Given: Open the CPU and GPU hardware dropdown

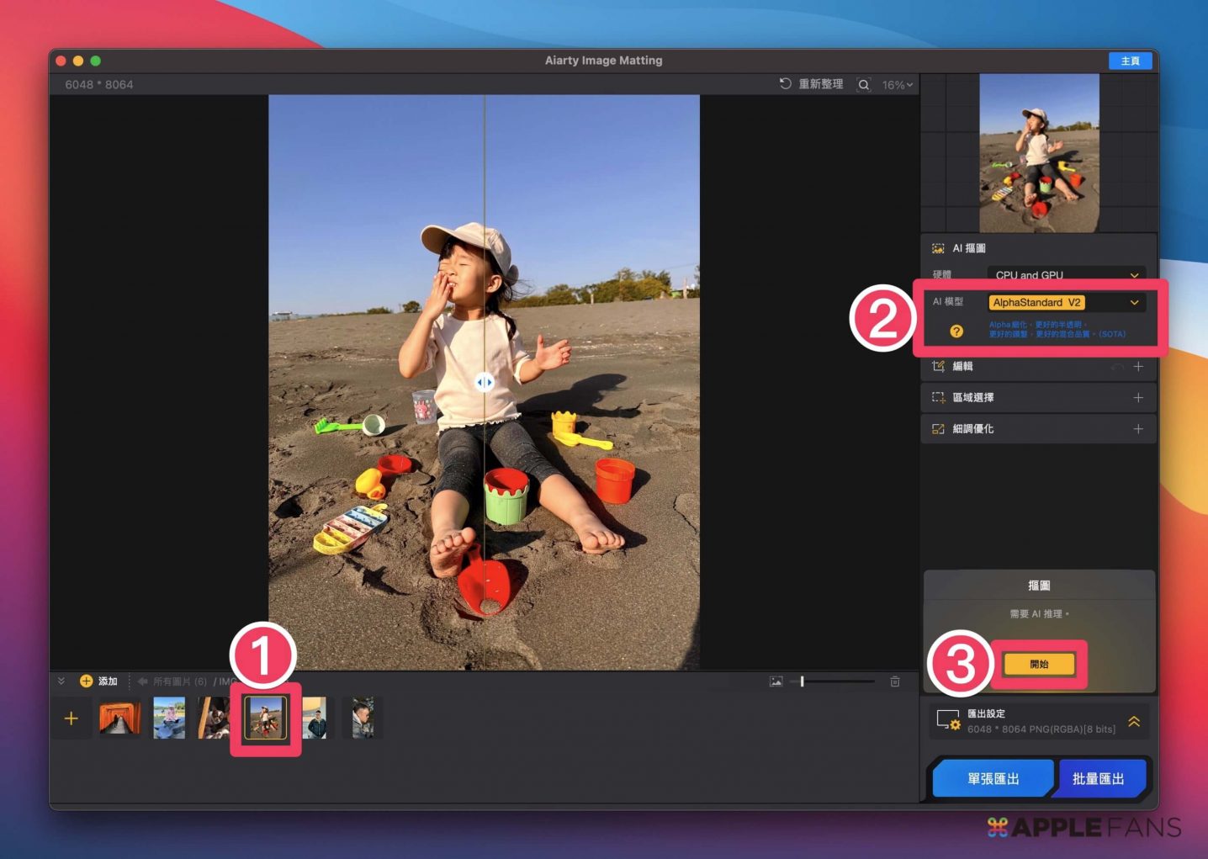Looking at the screenshot, I should pos(1065,275).
